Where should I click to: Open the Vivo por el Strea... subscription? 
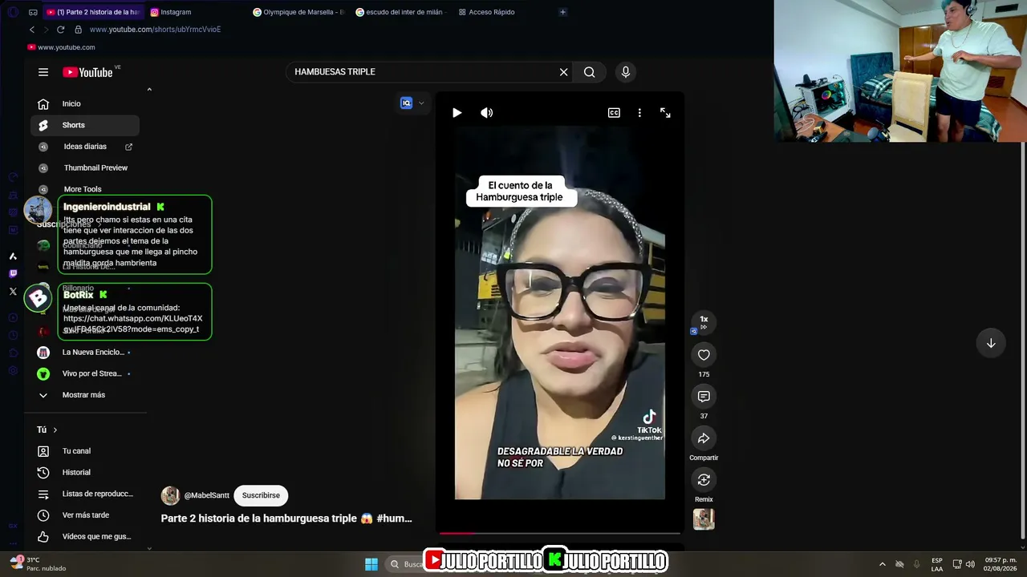pyautogui.click(x=85, y=373)
